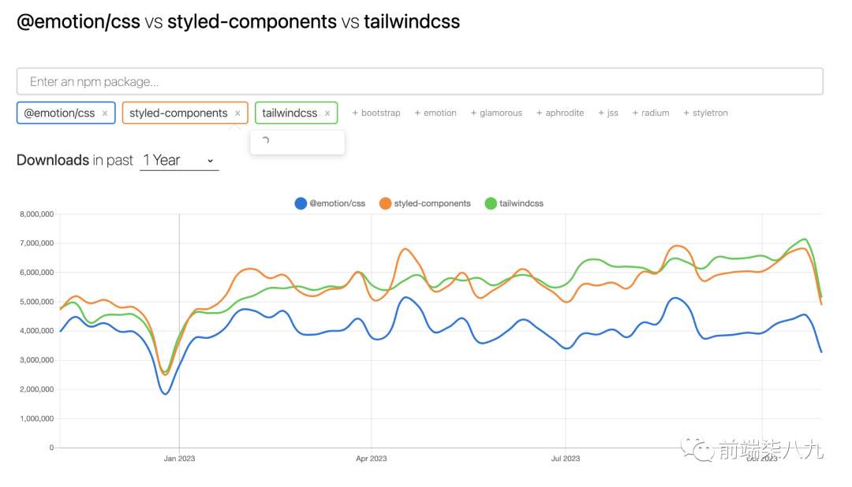Remove the styled-components package tag
The height and width of the screenshot is (487, 852).
pyautogui.click(x=237, y=113)
